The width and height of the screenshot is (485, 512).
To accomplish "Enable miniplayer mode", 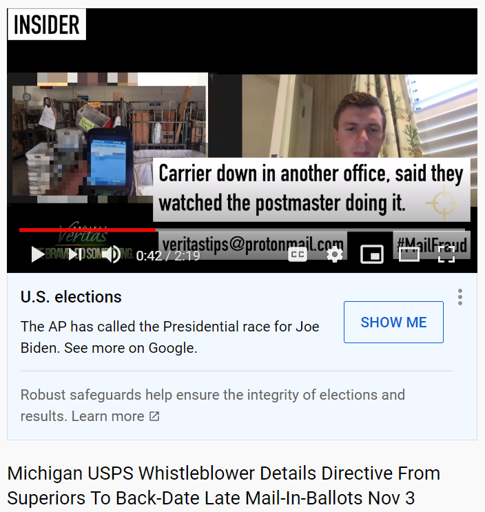I will tap(372, 255).
